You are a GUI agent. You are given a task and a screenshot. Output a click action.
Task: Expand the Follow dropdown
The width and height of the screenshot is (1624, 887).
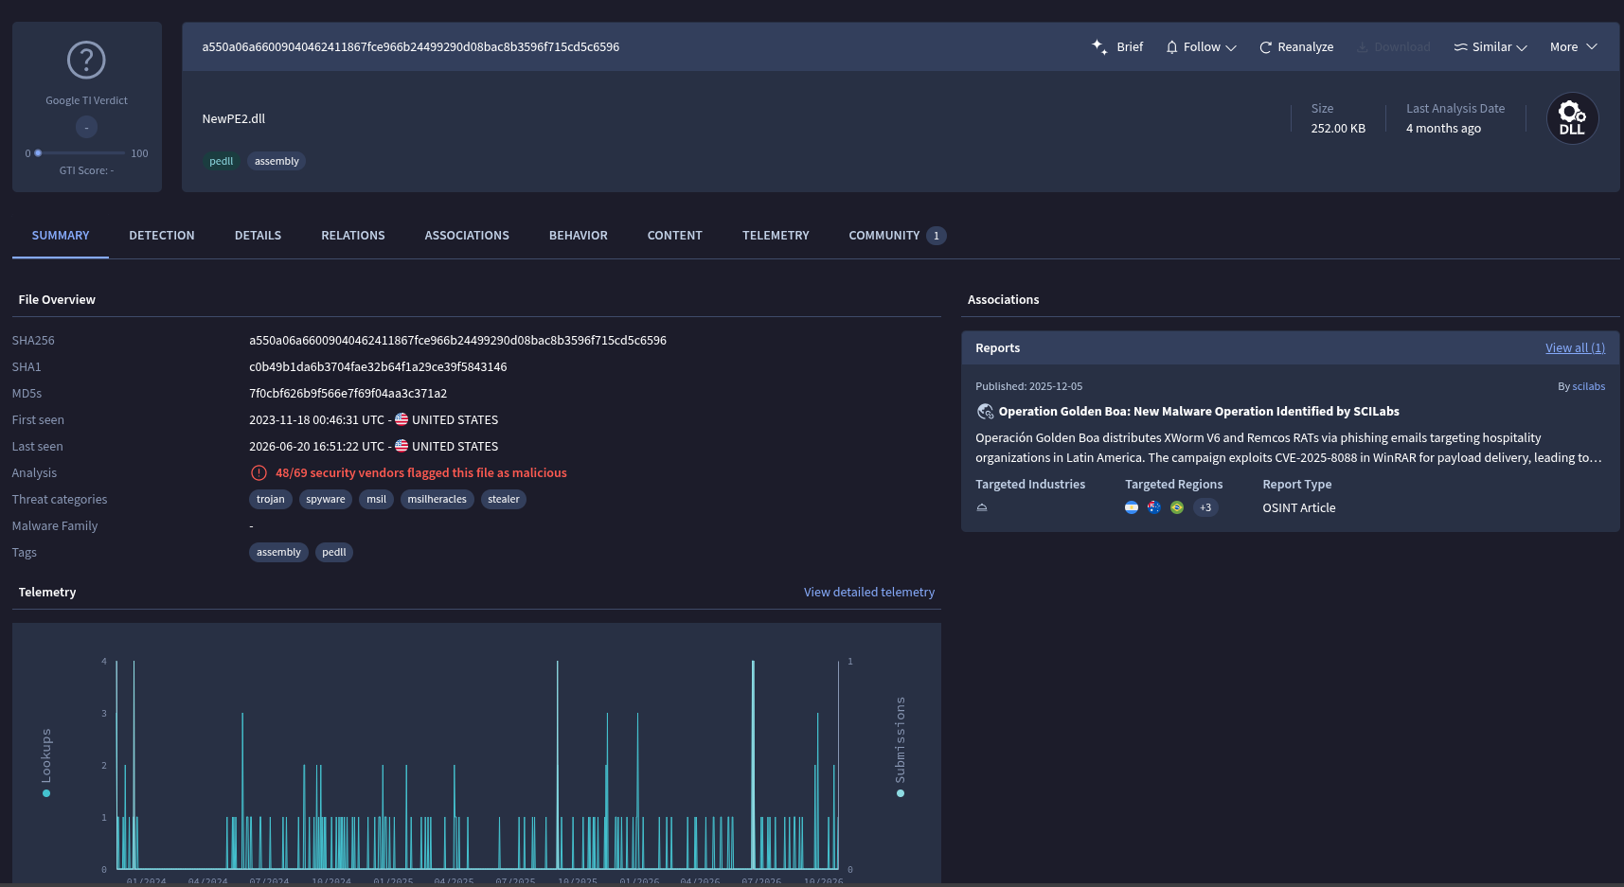point(1230,47)
